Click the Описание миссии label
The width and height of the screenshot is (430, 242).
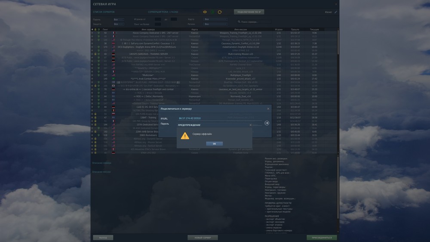click(101, 172)
